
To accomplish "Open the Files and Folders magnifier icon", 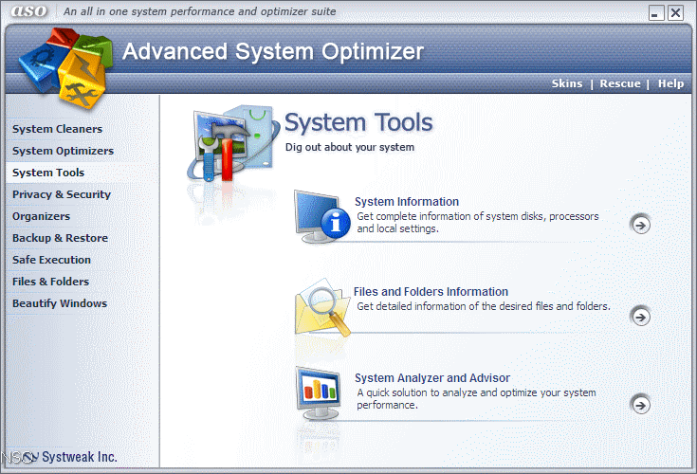I will pyautogui.click(x=322, y=307).
